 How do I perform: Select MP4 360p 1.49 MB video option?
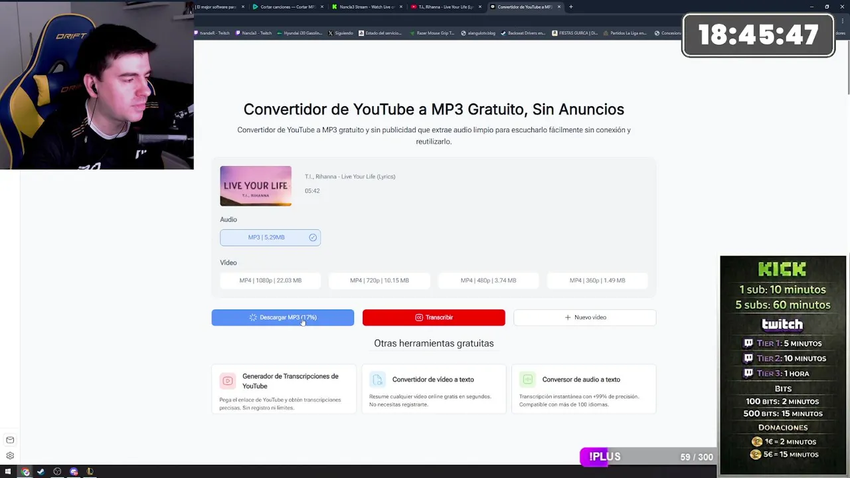click(597, 281)
